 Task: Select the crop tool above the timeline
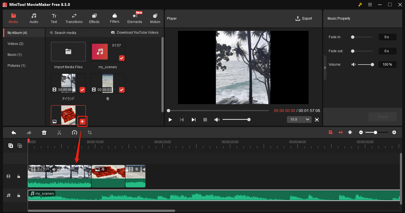tap(90, 132)
